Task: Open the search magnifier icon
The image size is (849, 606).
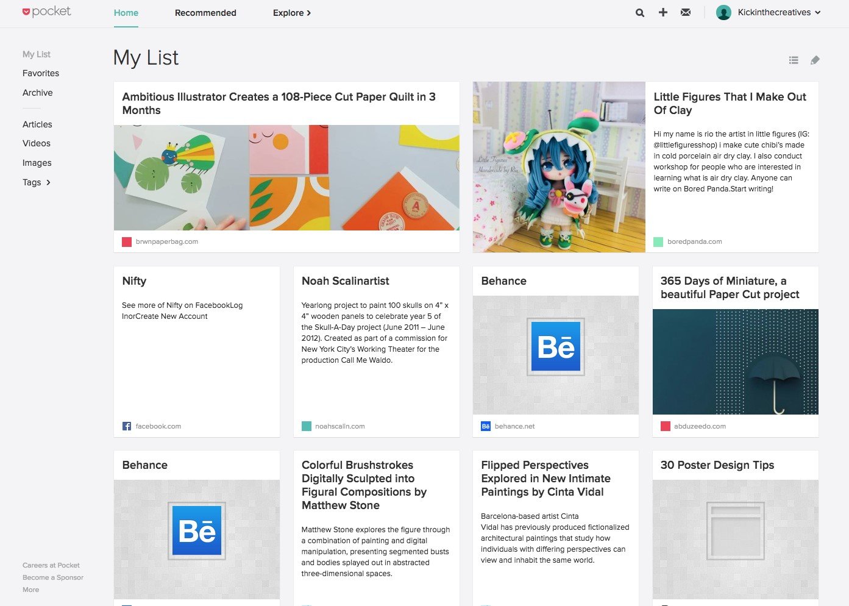Action: point(640,12)
